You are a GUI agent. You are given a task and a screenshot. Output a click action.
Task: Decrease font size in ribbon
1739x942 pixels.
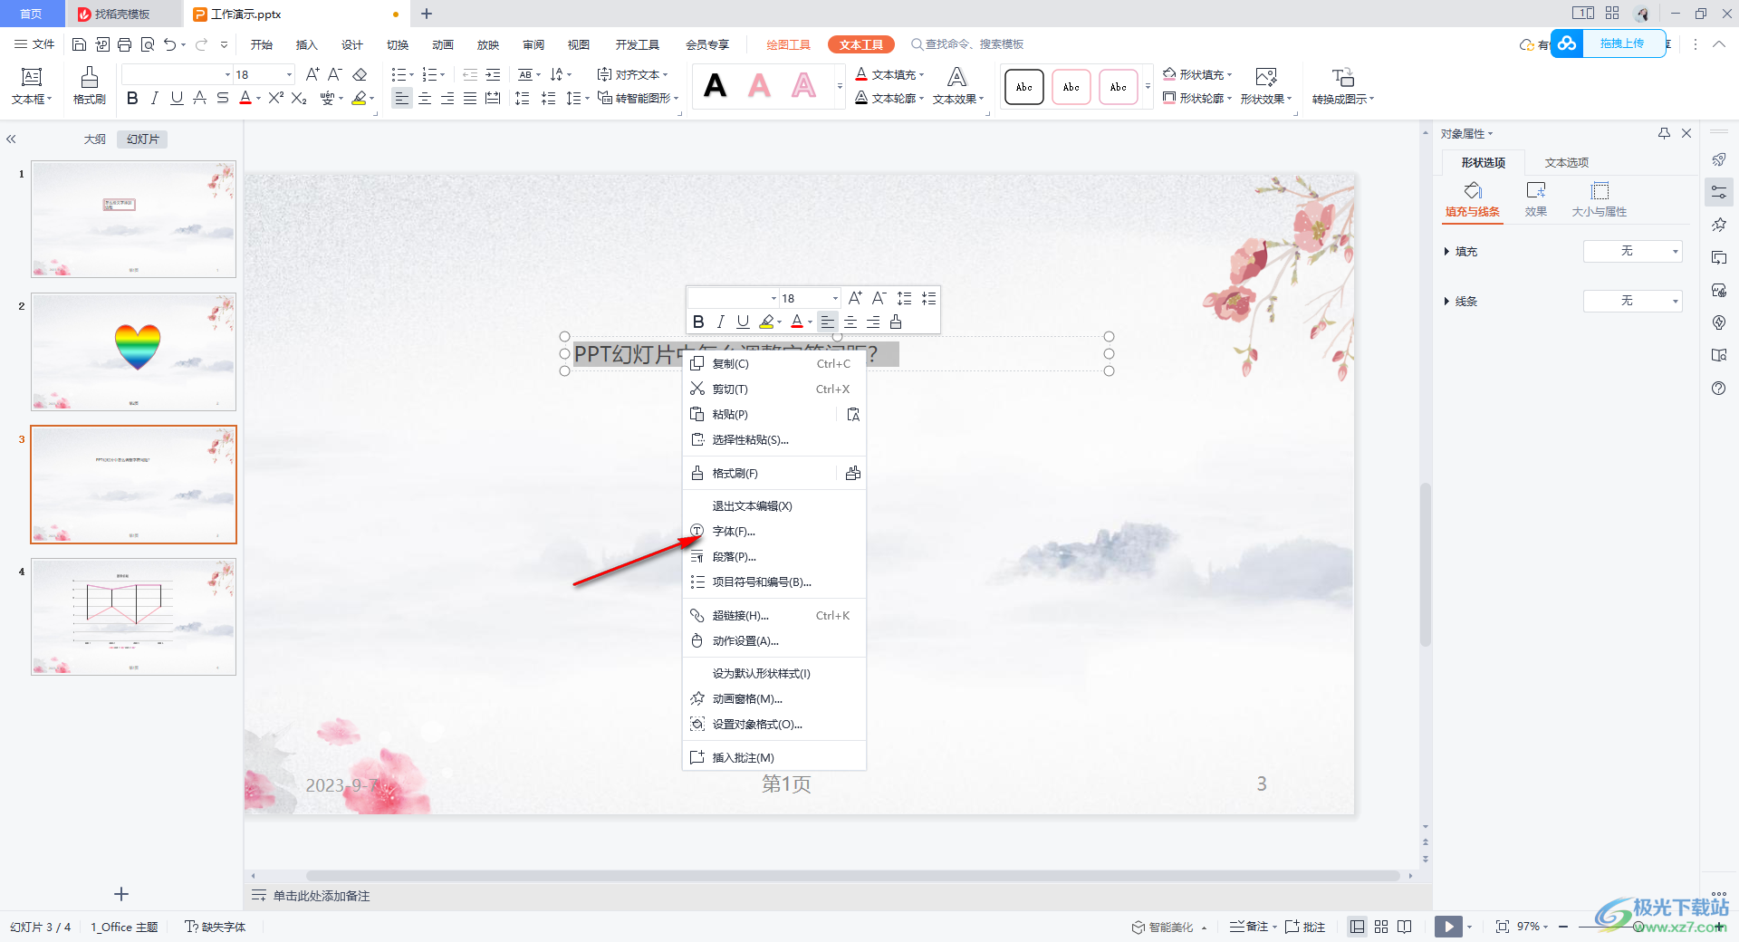tap(335, 74)
